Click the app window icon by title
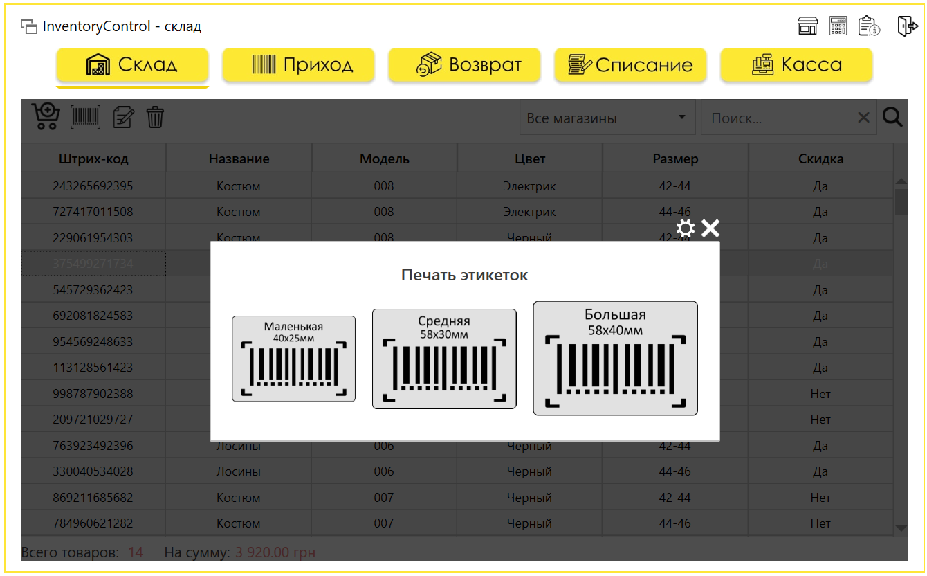 (28, 27)
